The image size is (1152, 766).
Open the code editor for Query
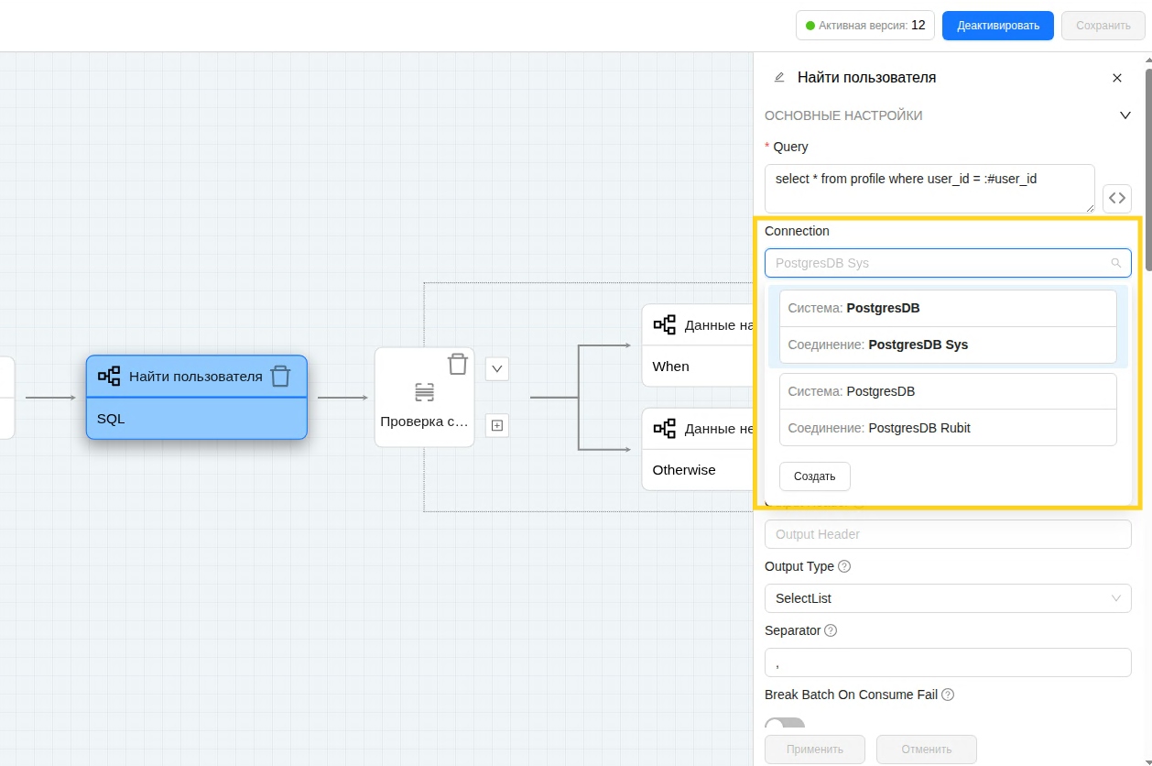(1116, 198)
